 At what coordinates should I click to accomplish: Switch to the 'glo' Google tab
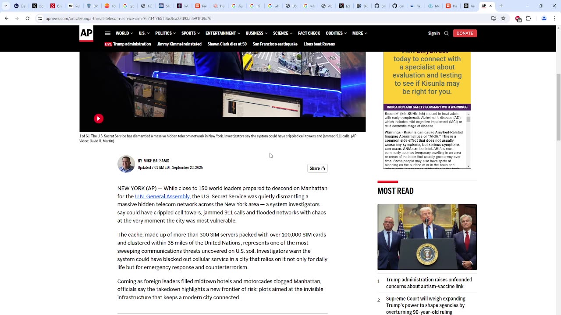coord(128,6)
